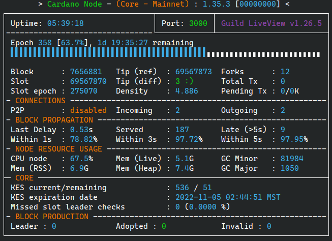Click the Within 1s value 78.82%
The width and height of the screenshot is (332, 241).
(x=83, y=139)
